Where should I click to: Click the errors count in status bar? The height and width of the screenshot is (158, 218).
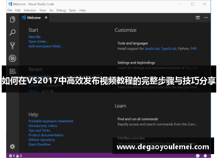click(12, 156)
